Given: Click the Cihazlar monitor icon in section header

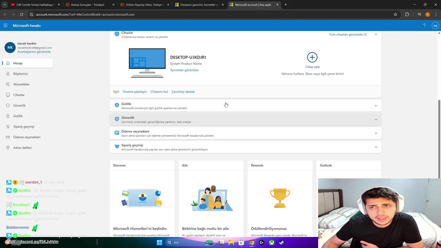Looking at the screenshot, I should (x=117, y=34).
